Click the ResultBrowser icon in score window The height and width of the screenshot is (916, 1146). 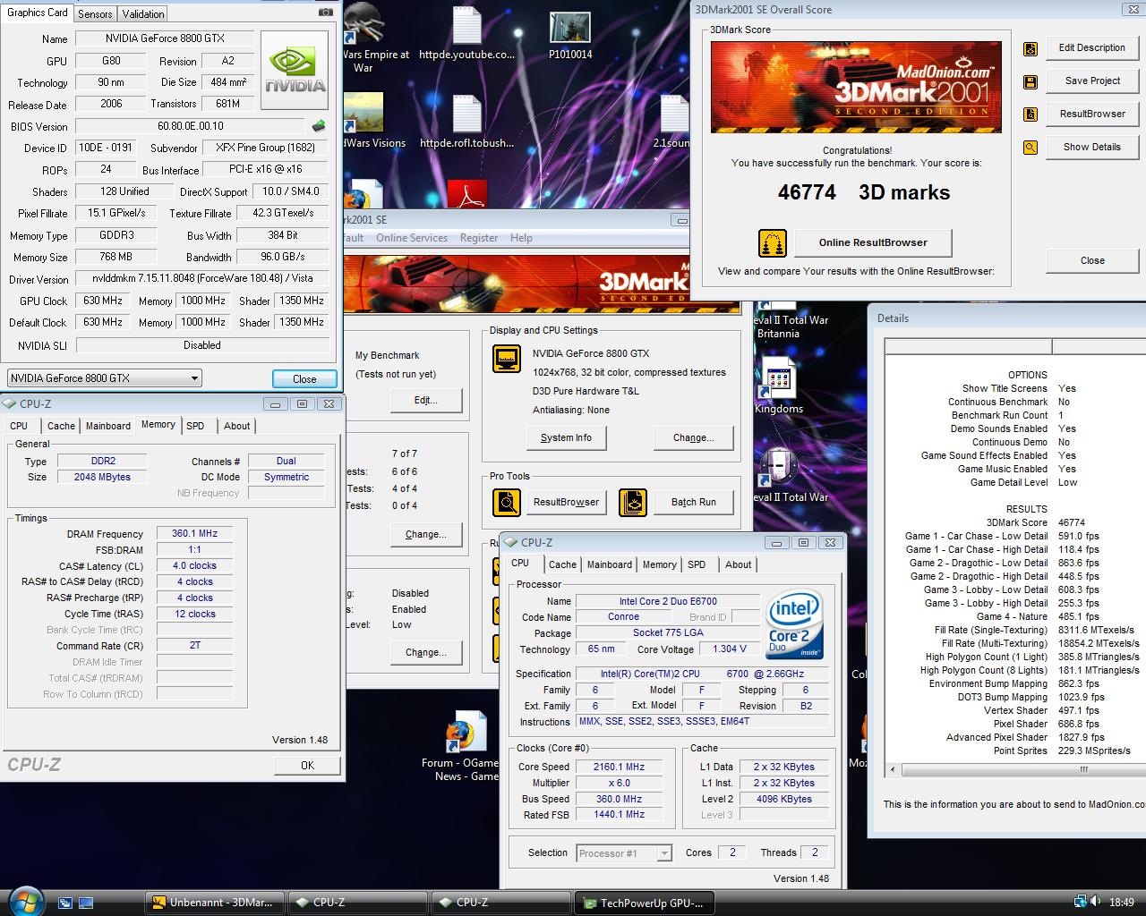(1031, 114)
